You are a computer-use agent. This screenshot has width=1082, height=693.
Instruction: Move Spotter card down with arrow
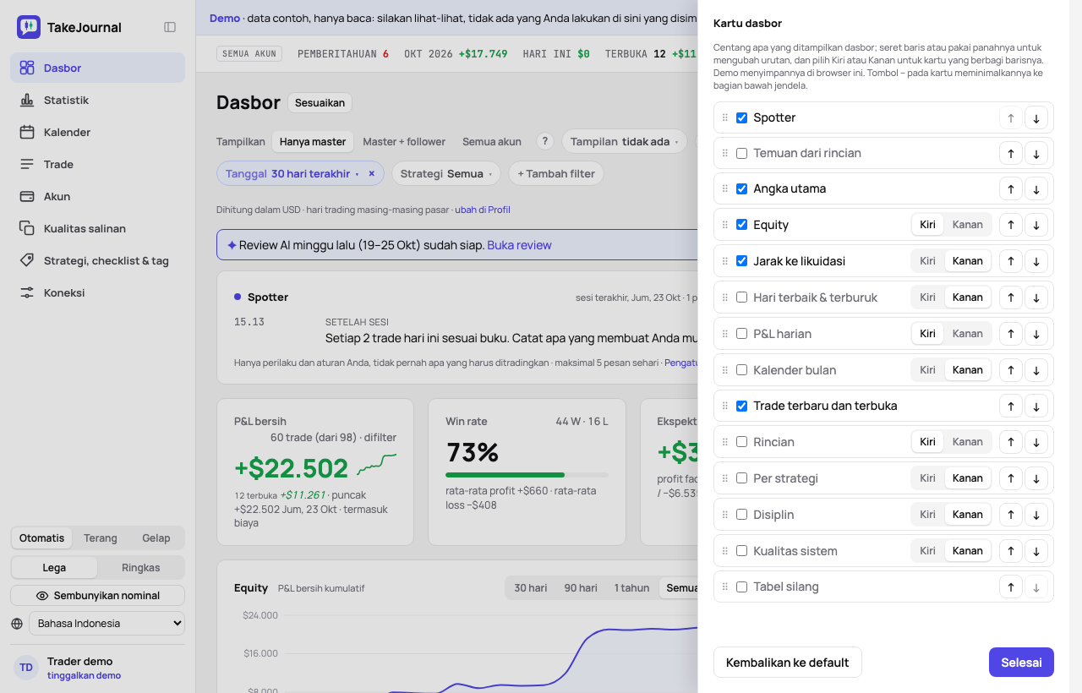point(1036,117)
